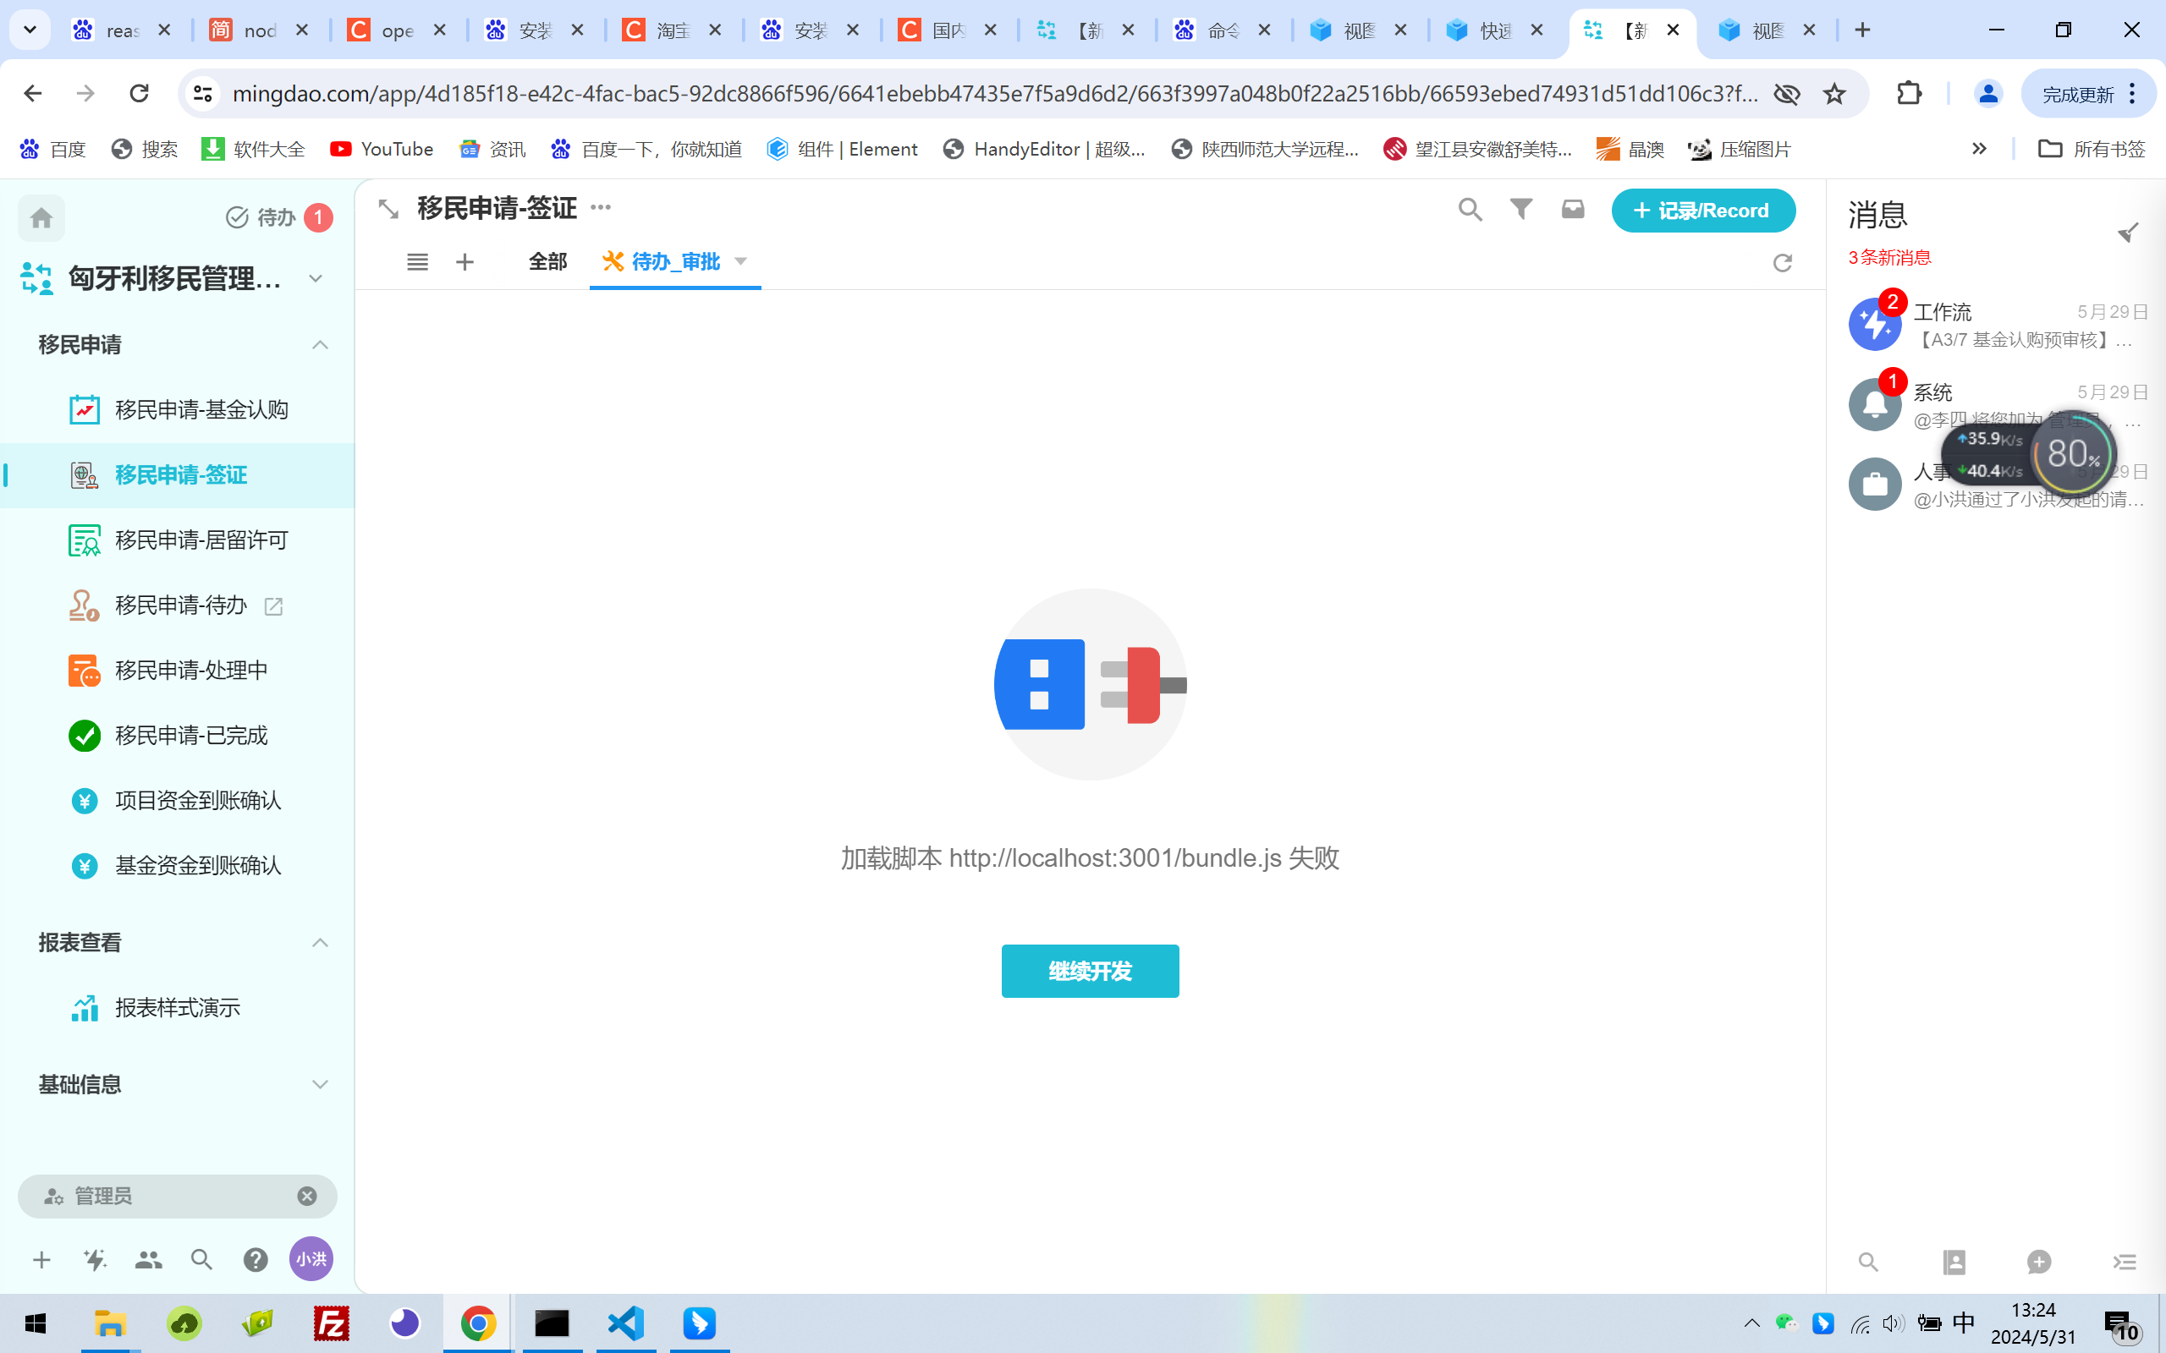
Task: Open the home icon in the sidebar
Action: (41, 217)
